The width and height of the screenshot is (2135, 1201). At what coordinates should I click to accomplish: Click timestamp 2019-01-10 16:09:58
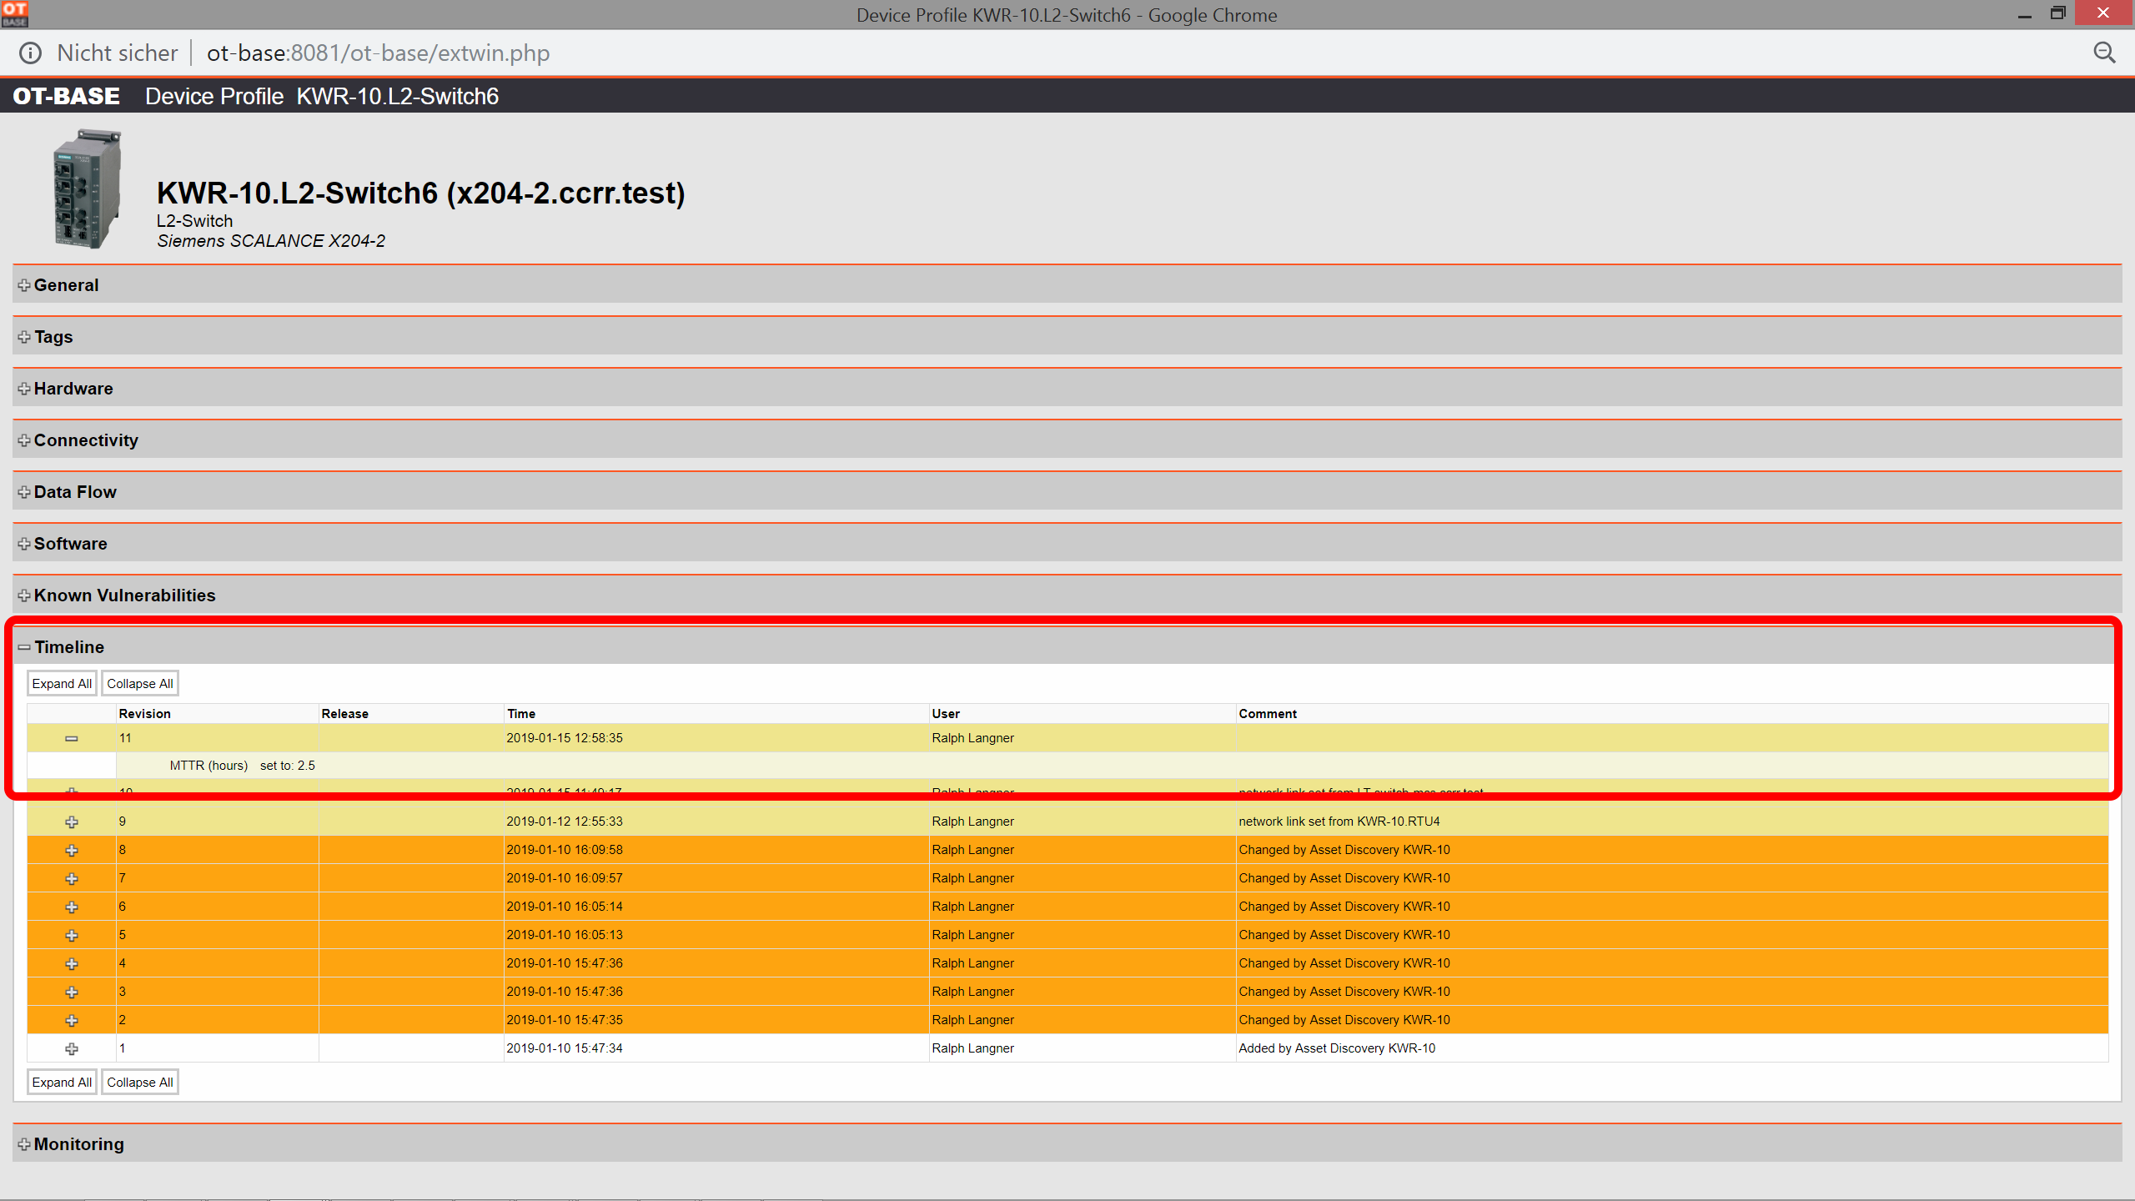click(565, 850)
